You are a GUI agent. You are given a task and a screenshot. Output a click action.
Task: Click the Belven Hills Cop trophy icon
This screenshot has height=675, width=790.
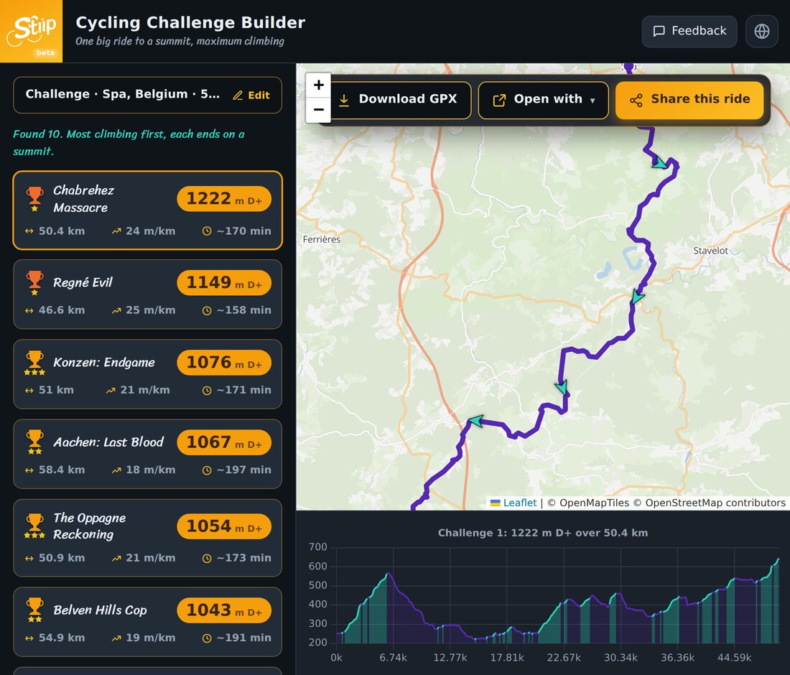click(x=34, y=610)
